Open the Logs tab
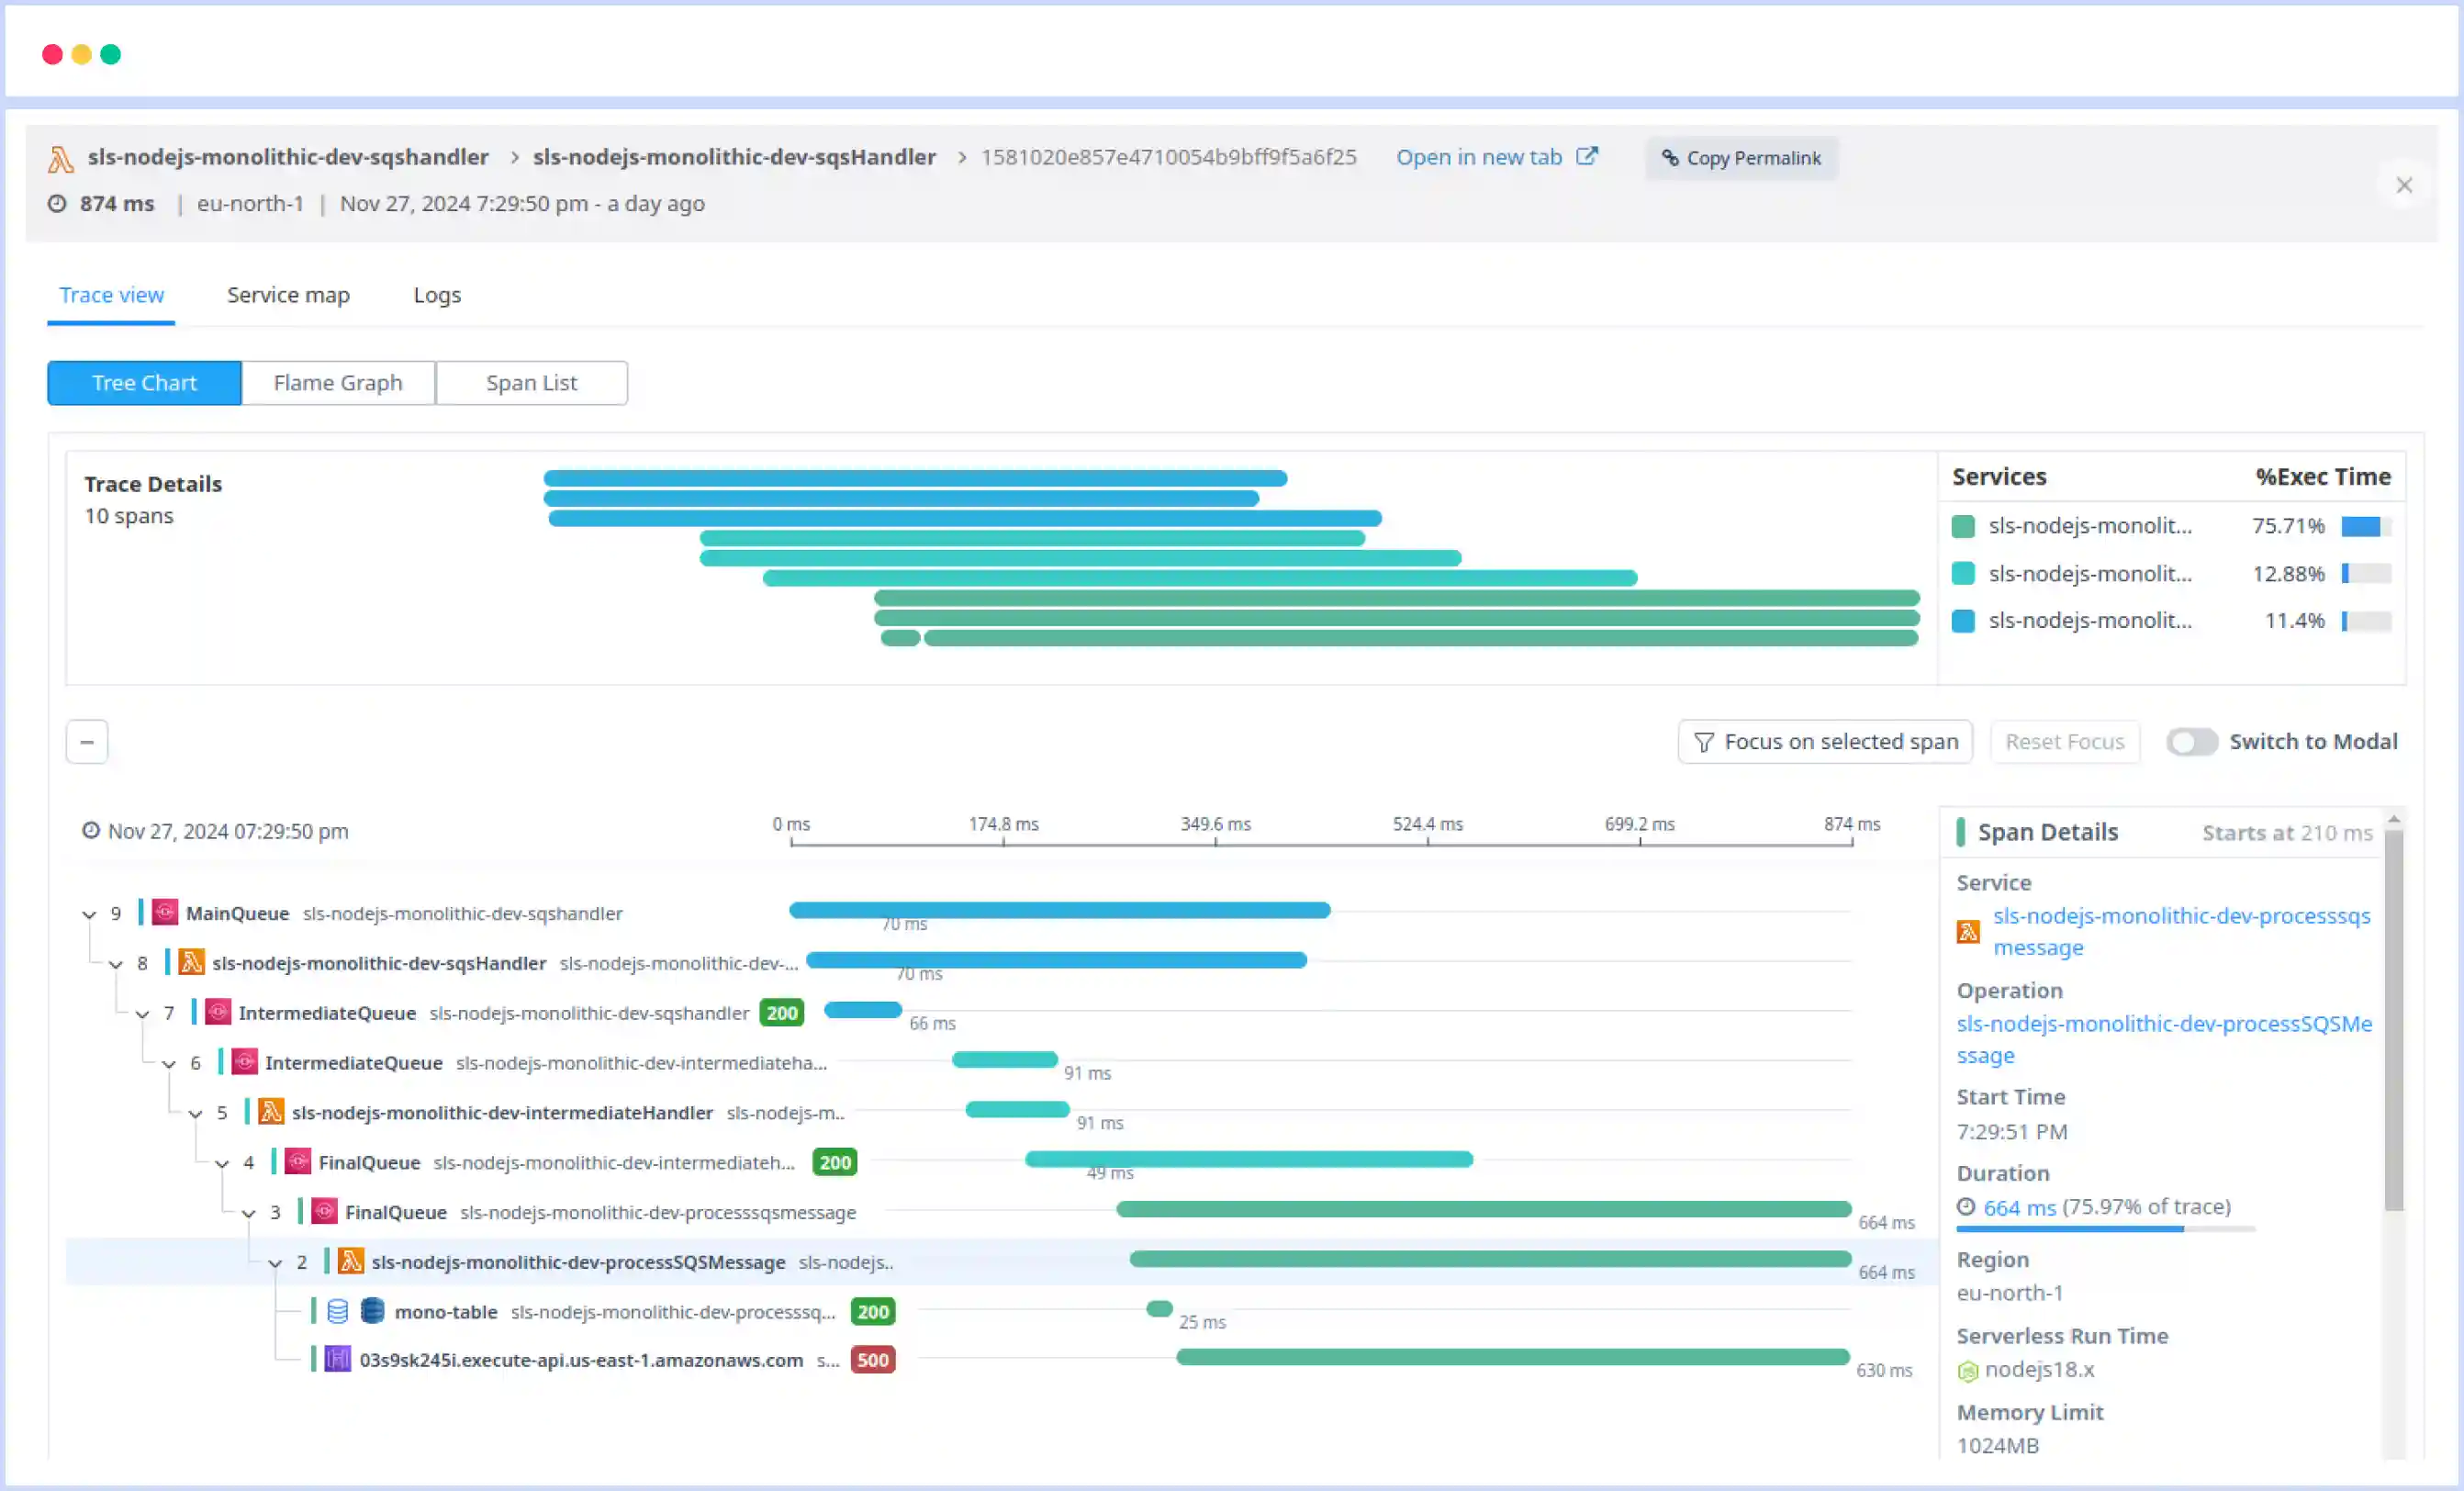This screenshot has height=1491, width=2464. pos(437,295)
